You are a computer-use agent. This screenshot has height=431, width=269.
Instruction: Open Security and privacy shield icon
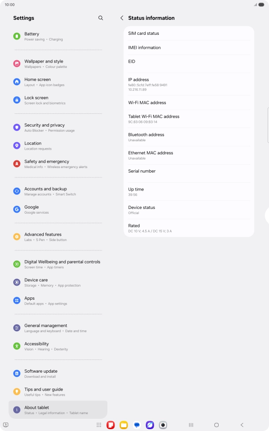click(17, 127)
